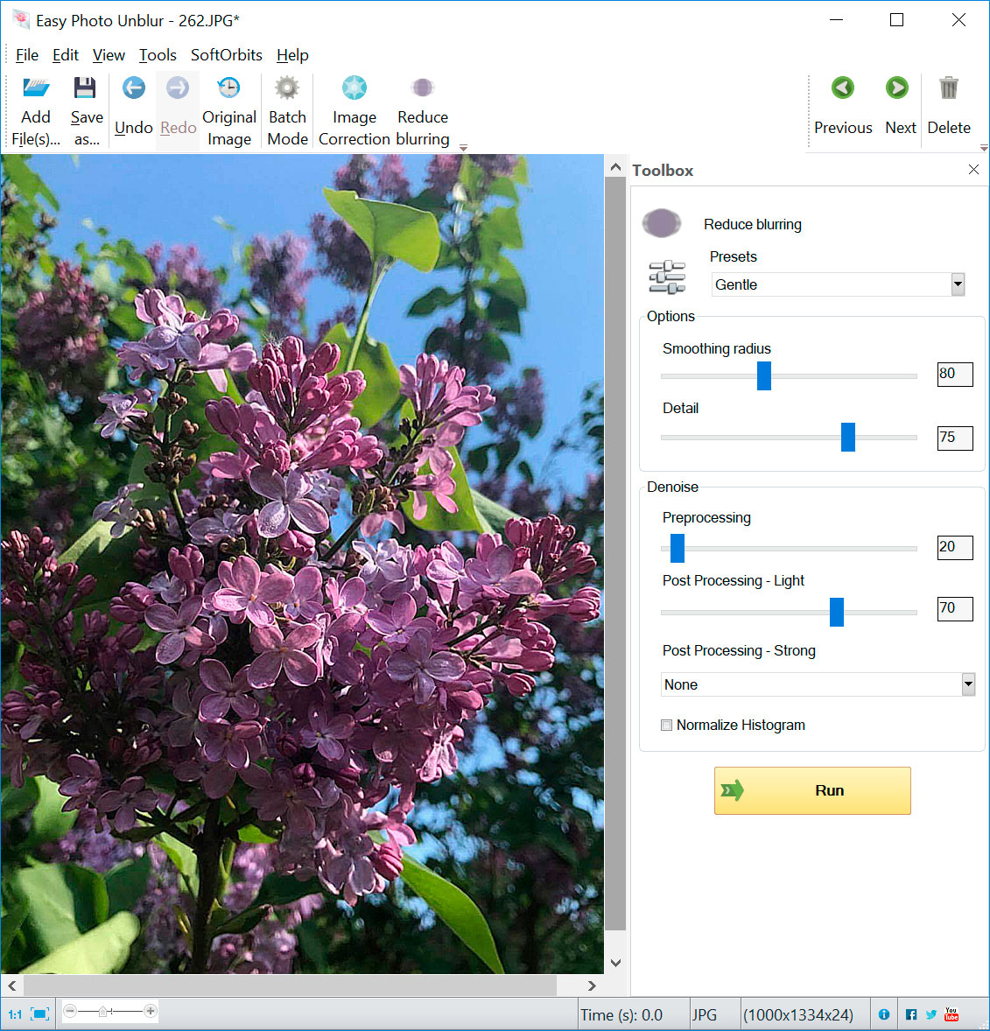This screenshot has height=1031, width=990.
Task: Expand the toolbar overflow arrow near Reduce blurring
Action: [463, 148]
